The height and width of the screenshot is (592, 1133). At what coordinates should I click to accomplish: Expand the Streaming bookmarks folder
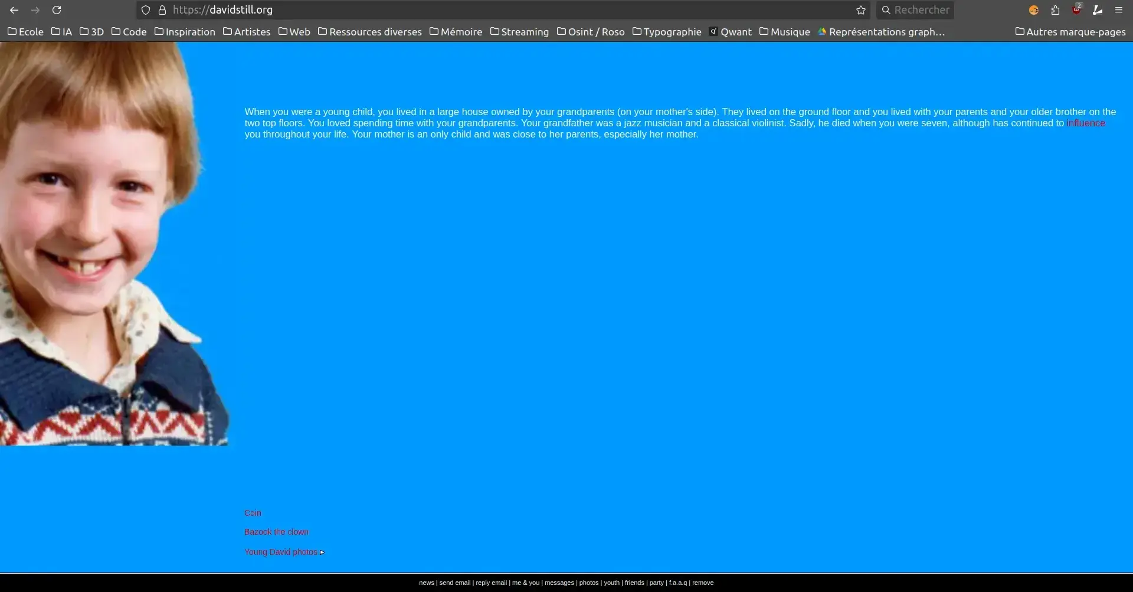pyautogui.click(x=519, y=32)
